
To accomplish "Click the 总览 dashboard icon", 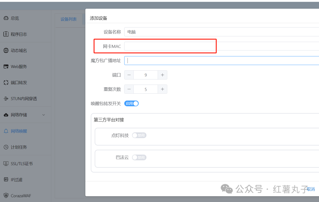I will click(x=6, y=18).
